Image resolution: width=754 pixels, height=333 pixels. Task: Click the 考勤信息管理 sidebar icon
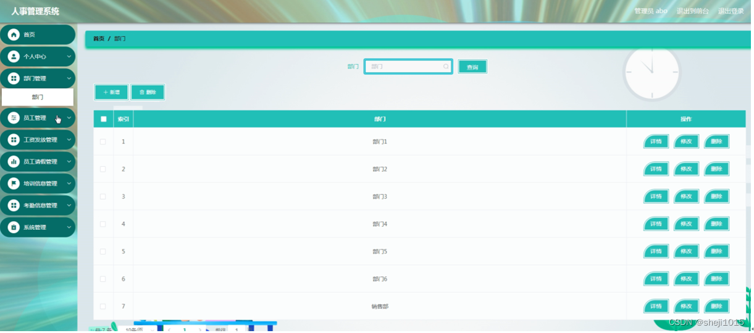tap(14, 206)
